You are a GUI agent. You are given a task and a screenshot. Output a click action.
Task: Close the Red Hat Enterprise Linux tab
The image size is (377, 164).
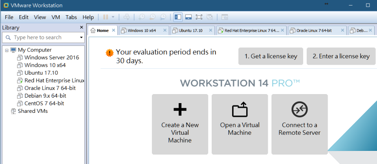click(282, 30)
